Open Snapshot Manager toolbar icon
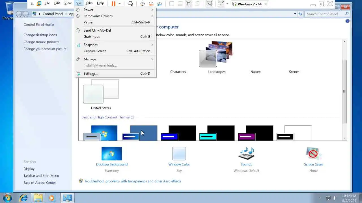362x203 pixels. pos(160,4)
